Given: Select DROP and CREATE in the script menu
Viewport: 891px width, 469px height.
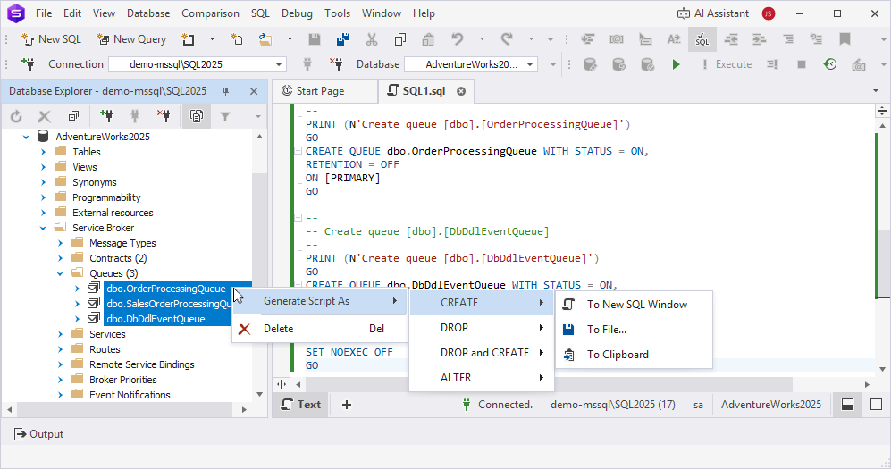Looking at the screenshot, I should [x=482, y=353].
